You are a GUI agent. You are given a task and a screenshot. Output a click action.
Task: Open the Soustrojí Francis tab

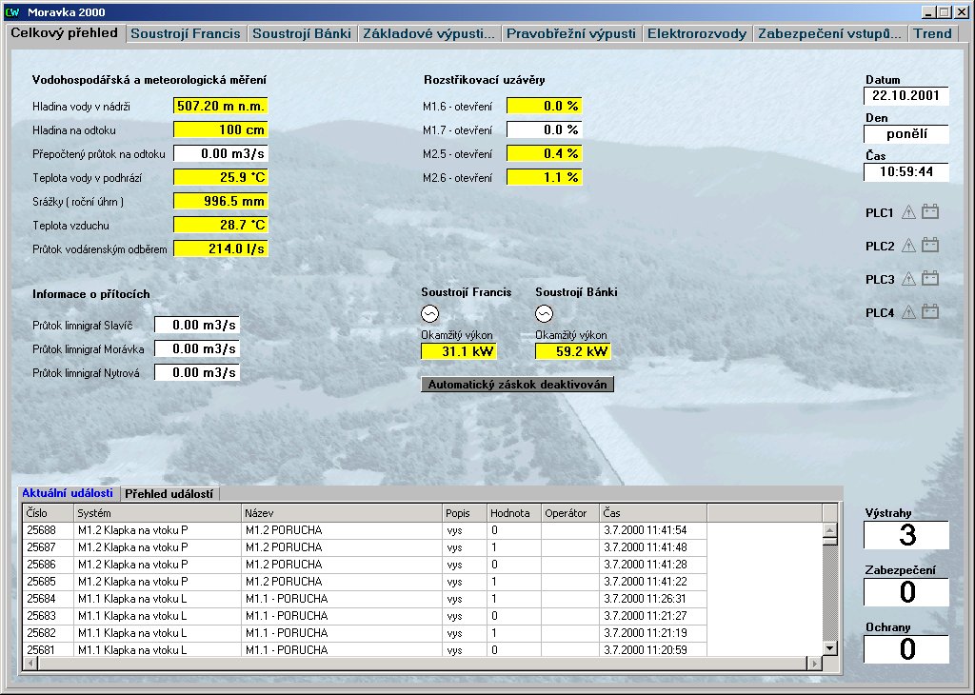186,33
